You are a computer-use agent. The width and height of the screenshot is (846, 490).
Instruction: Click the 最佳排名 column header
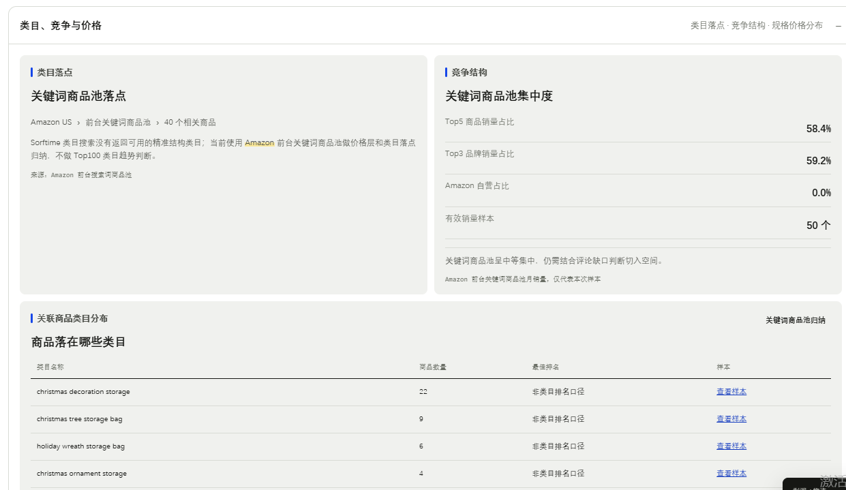[545, 367]
